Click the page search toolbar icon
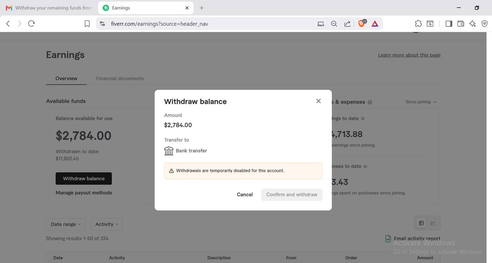This screenshot has height=263, width=492. pyautogui.click(x=430, y=24)
